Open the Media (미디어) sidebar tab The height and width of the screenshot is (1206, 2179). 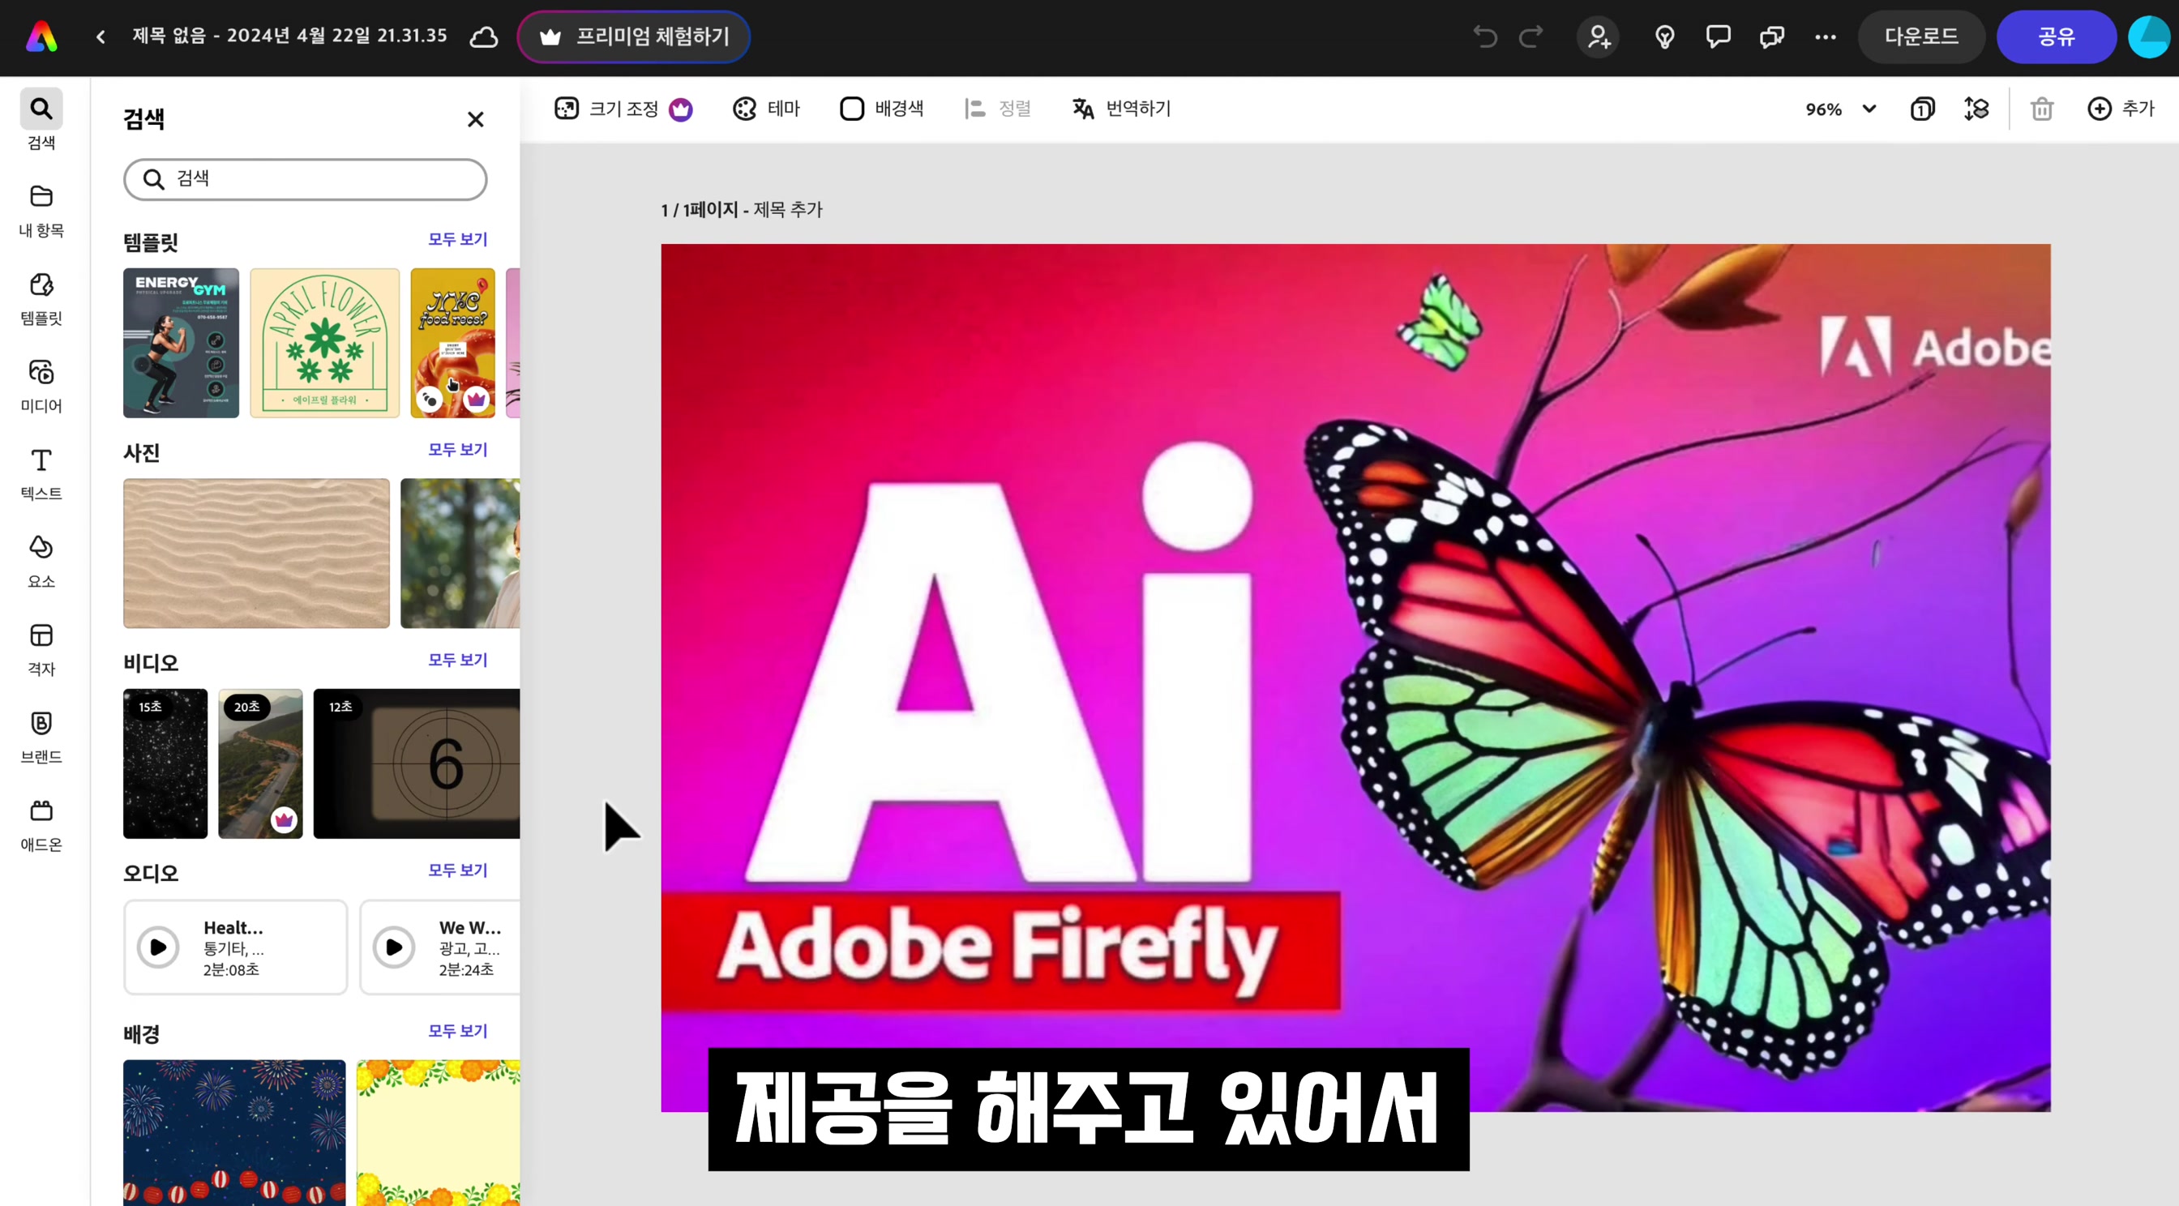(x=41, y=387)
